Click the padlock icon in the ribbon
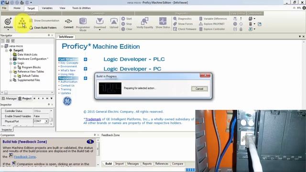The height and width of the screenshot is (172, 306). click(x=241, y=29)
